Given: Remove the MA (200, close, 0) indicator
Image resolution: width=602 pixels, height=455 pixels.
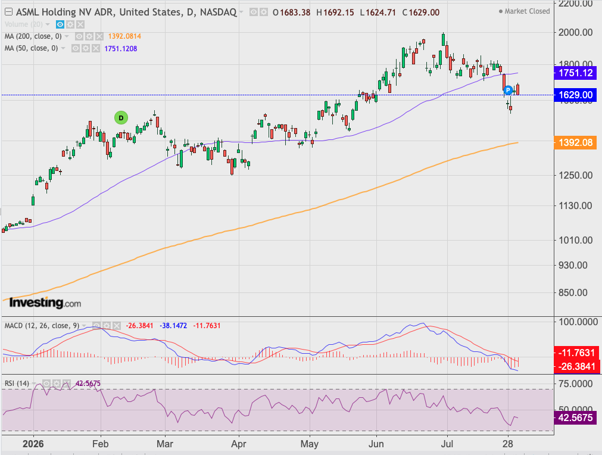Looking at the screenshot, I should (99, 36).
